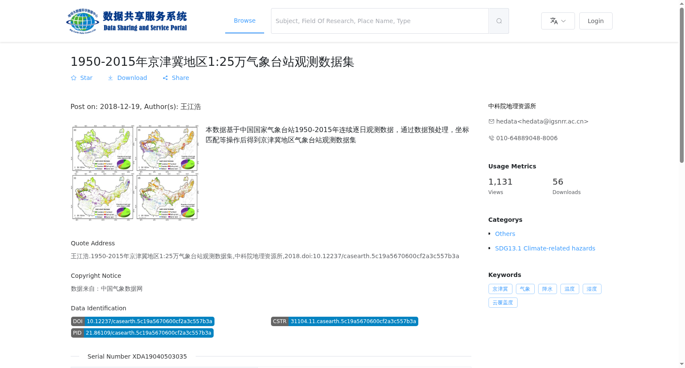Screen dimensions: 685x368
Task: Select the 湿度 keyword tag
Action: point(592,289)
